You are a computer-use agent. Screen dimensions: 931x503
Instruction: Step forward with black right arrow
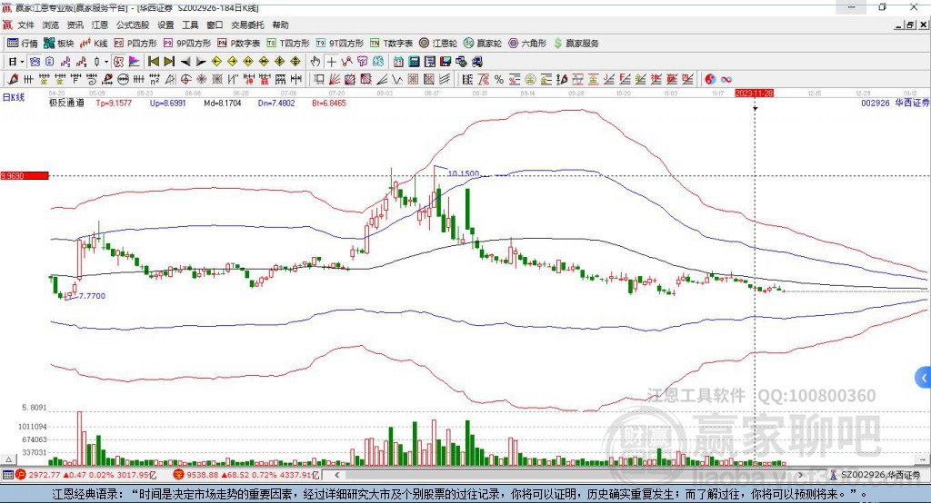click(x=201, y=62)
